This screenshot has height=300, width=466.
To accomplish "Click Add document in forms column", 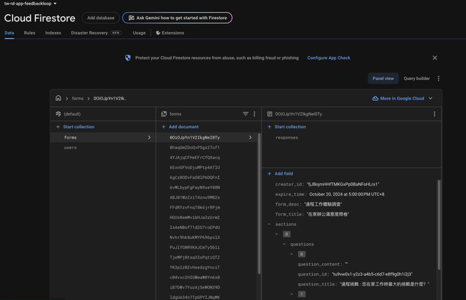I will [x=183, y=126].
